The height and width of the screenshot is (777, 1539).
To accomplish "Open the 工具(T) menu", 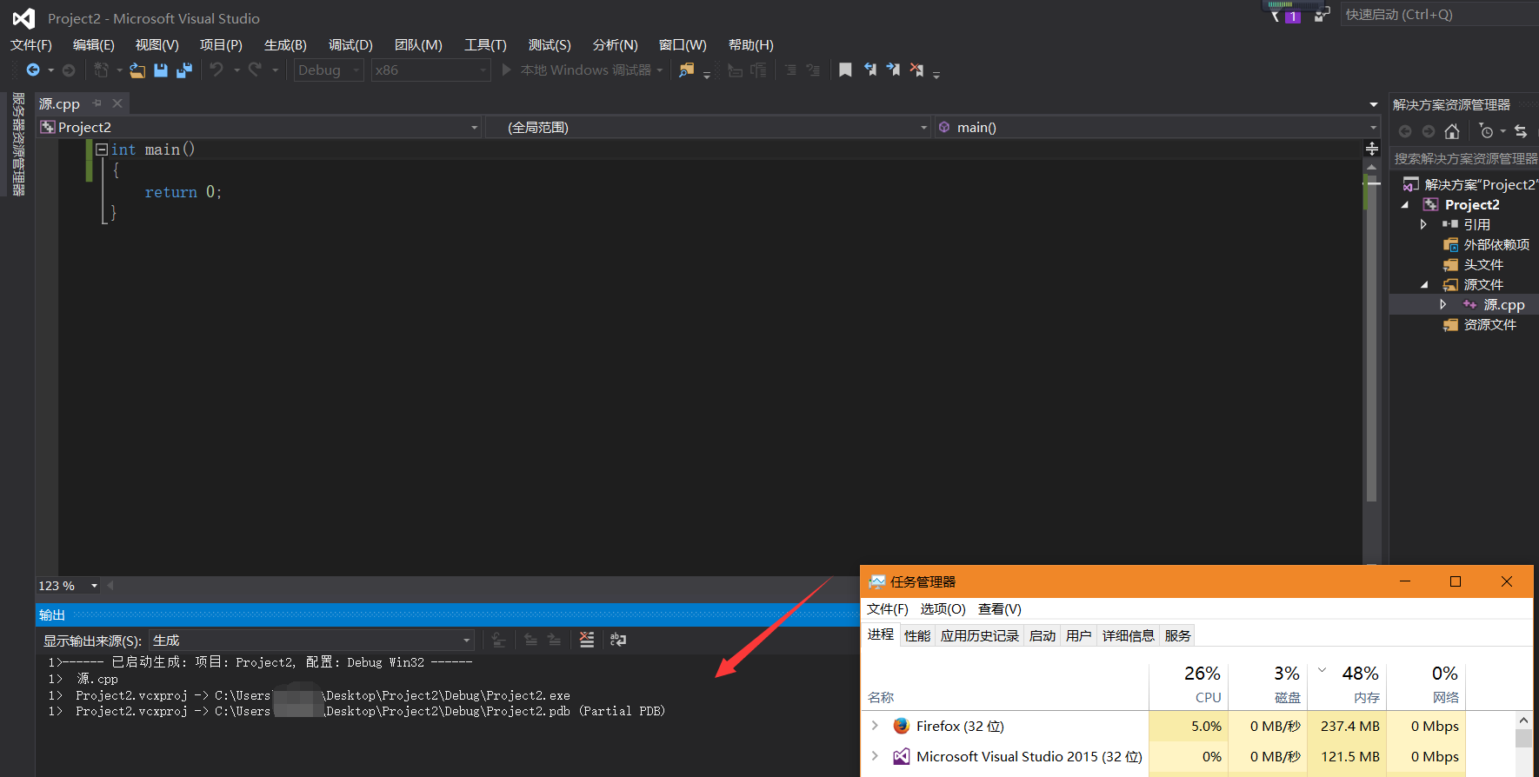I will click(x=485, y=44).
